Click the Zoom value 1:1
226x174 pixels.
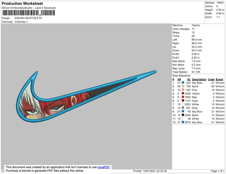(x=218, y=17)
